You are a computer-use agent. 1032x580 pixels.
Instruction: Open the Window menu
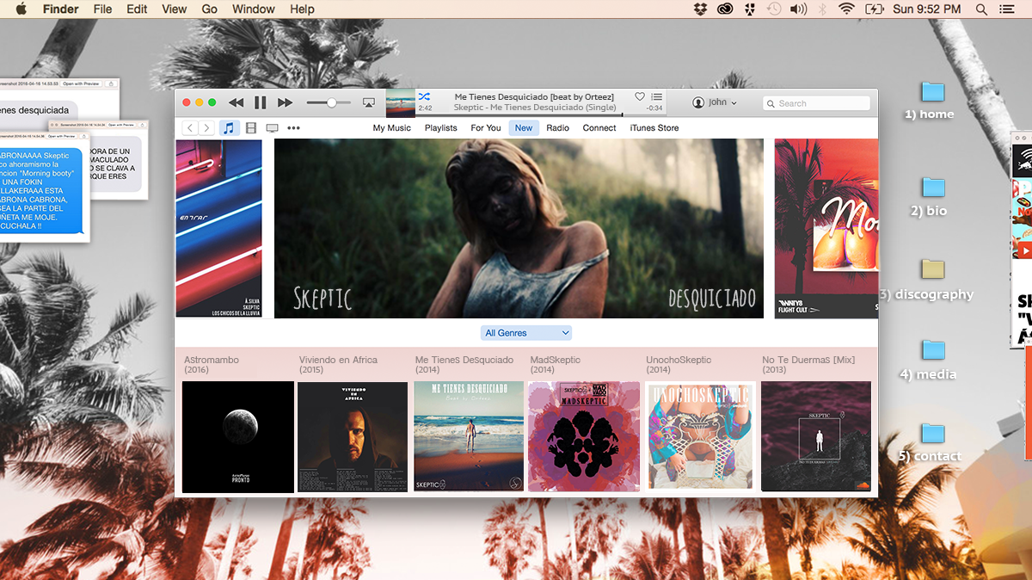254,9
